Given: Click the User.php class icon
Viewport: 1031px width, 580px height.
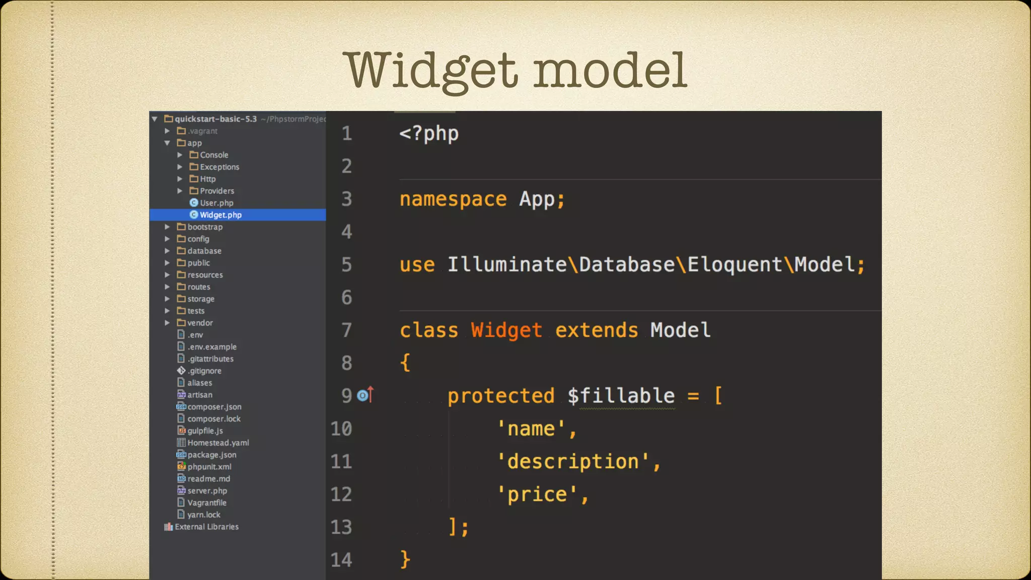Looking at the screenshot, I should tap(194, 202).
